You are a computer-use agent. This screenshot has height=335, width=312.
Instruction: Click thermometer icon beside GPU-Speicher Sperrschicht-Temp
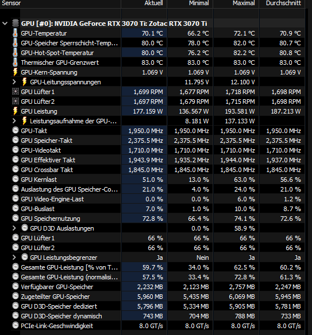(x=15, y=43)
